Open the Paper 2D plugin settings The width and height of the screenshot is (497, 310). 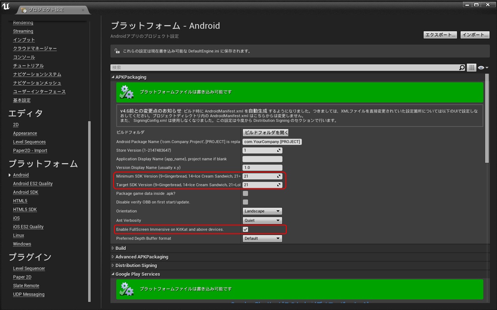(22, 277)
